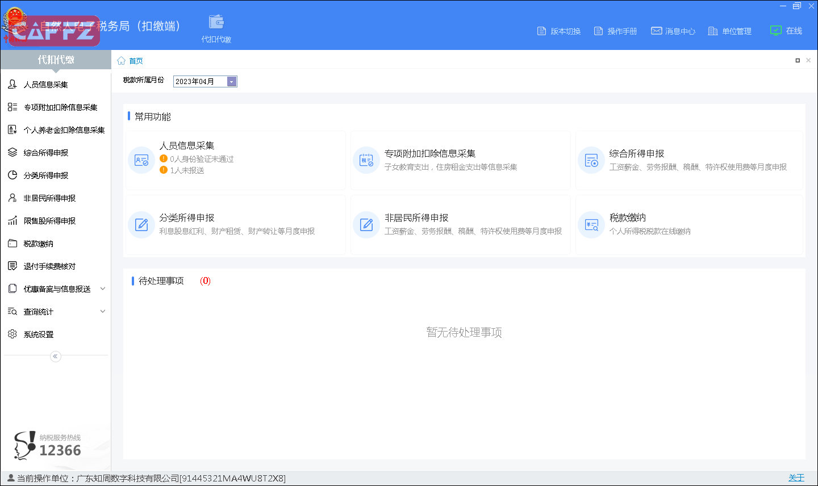Image resolution: width=818 pixels, height=486 pixels.
Task: Open 消息中心 message center
Action: (x=673, y=31)
